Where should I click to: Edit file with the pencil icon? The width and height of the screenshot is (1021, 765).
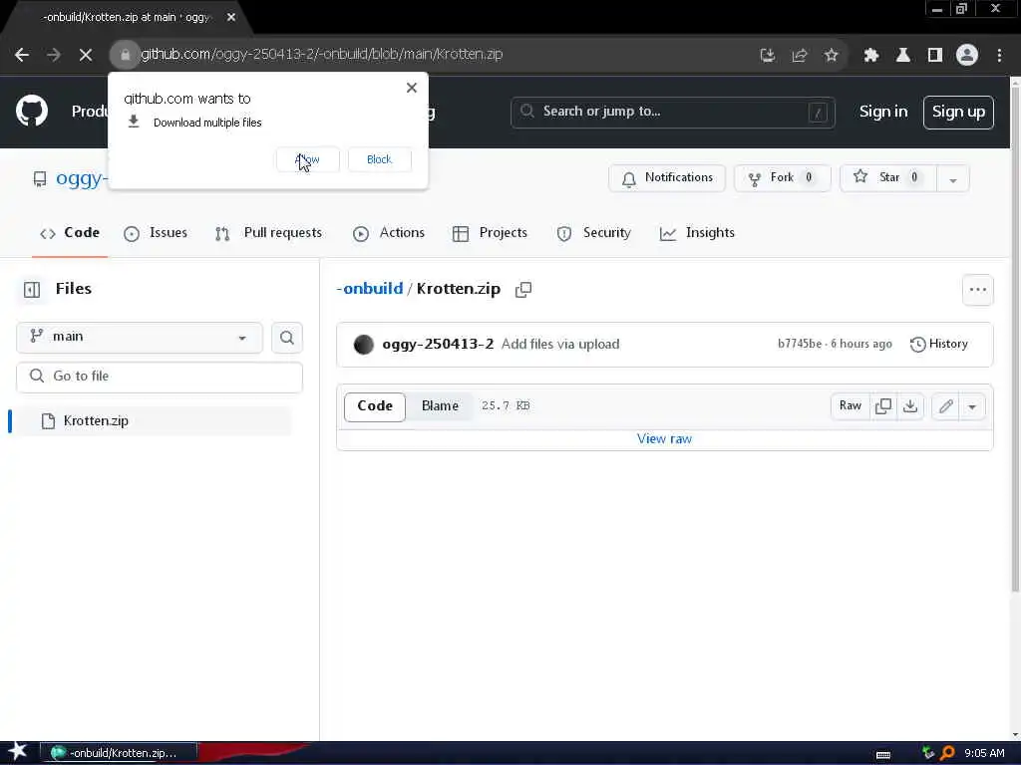click(x=946, y=406)
